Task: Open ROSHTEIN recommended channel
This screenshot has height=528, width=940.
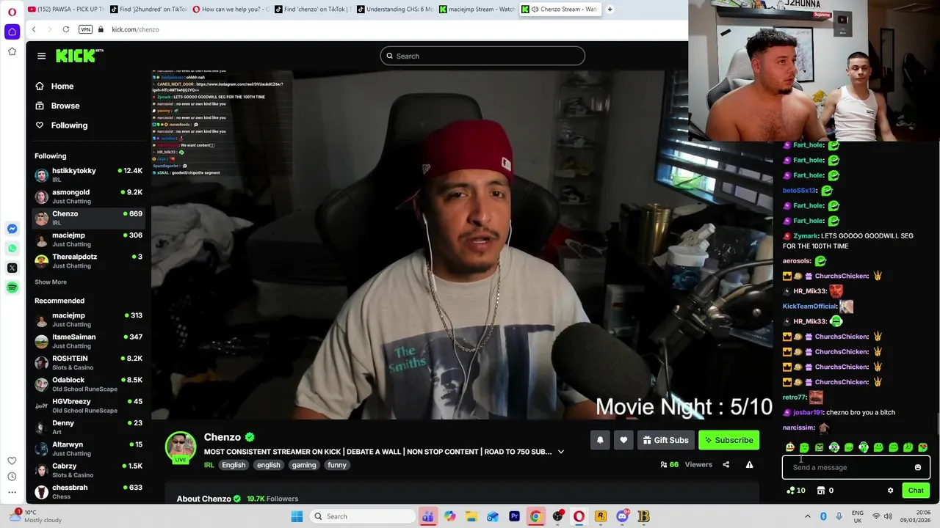Action: click(x=88, y=362)
